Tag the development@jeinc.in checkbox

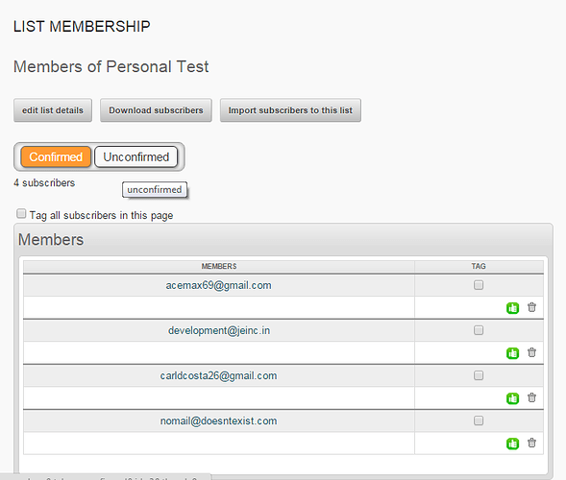[479, 330]
